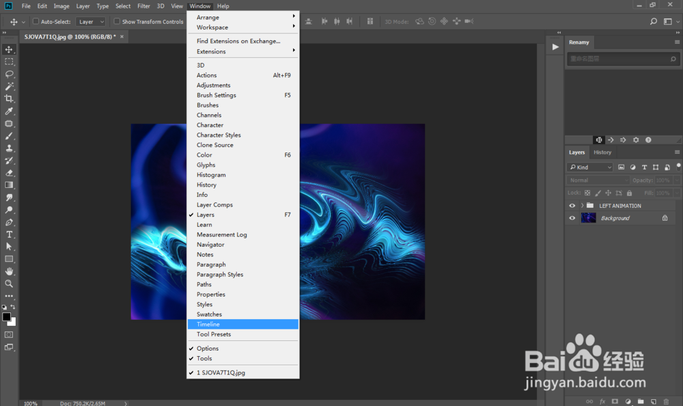683x406 pixels.
Task: Choose Tool Presets from Window menu
Action: click(x=243, y=334)
